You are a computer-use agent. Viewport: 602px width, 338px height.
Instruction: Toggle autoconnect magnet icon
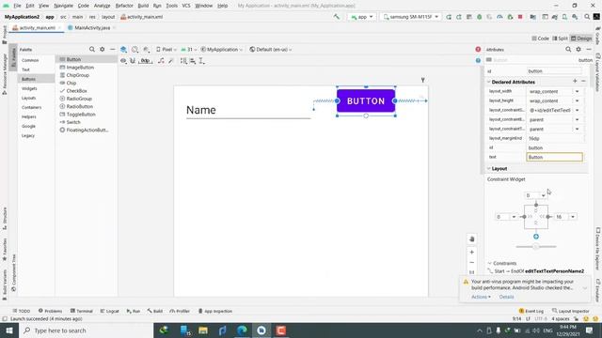pyautogui.click(x=133, y=61)
